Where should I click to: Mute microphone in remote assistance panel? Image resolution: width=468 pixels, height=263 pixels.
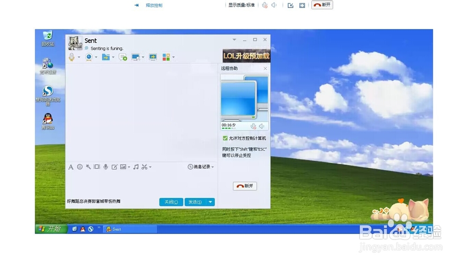click(253, 126)
